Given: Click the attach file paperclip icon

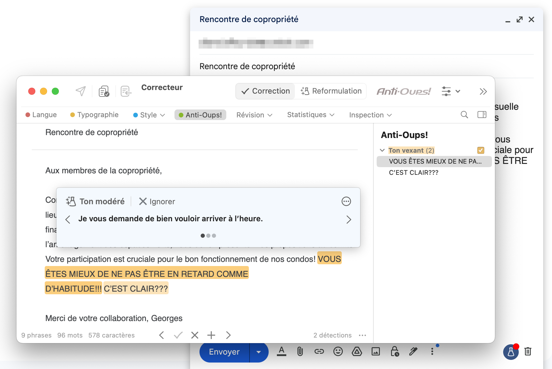Looking at the screenshot, I should 300,351.
